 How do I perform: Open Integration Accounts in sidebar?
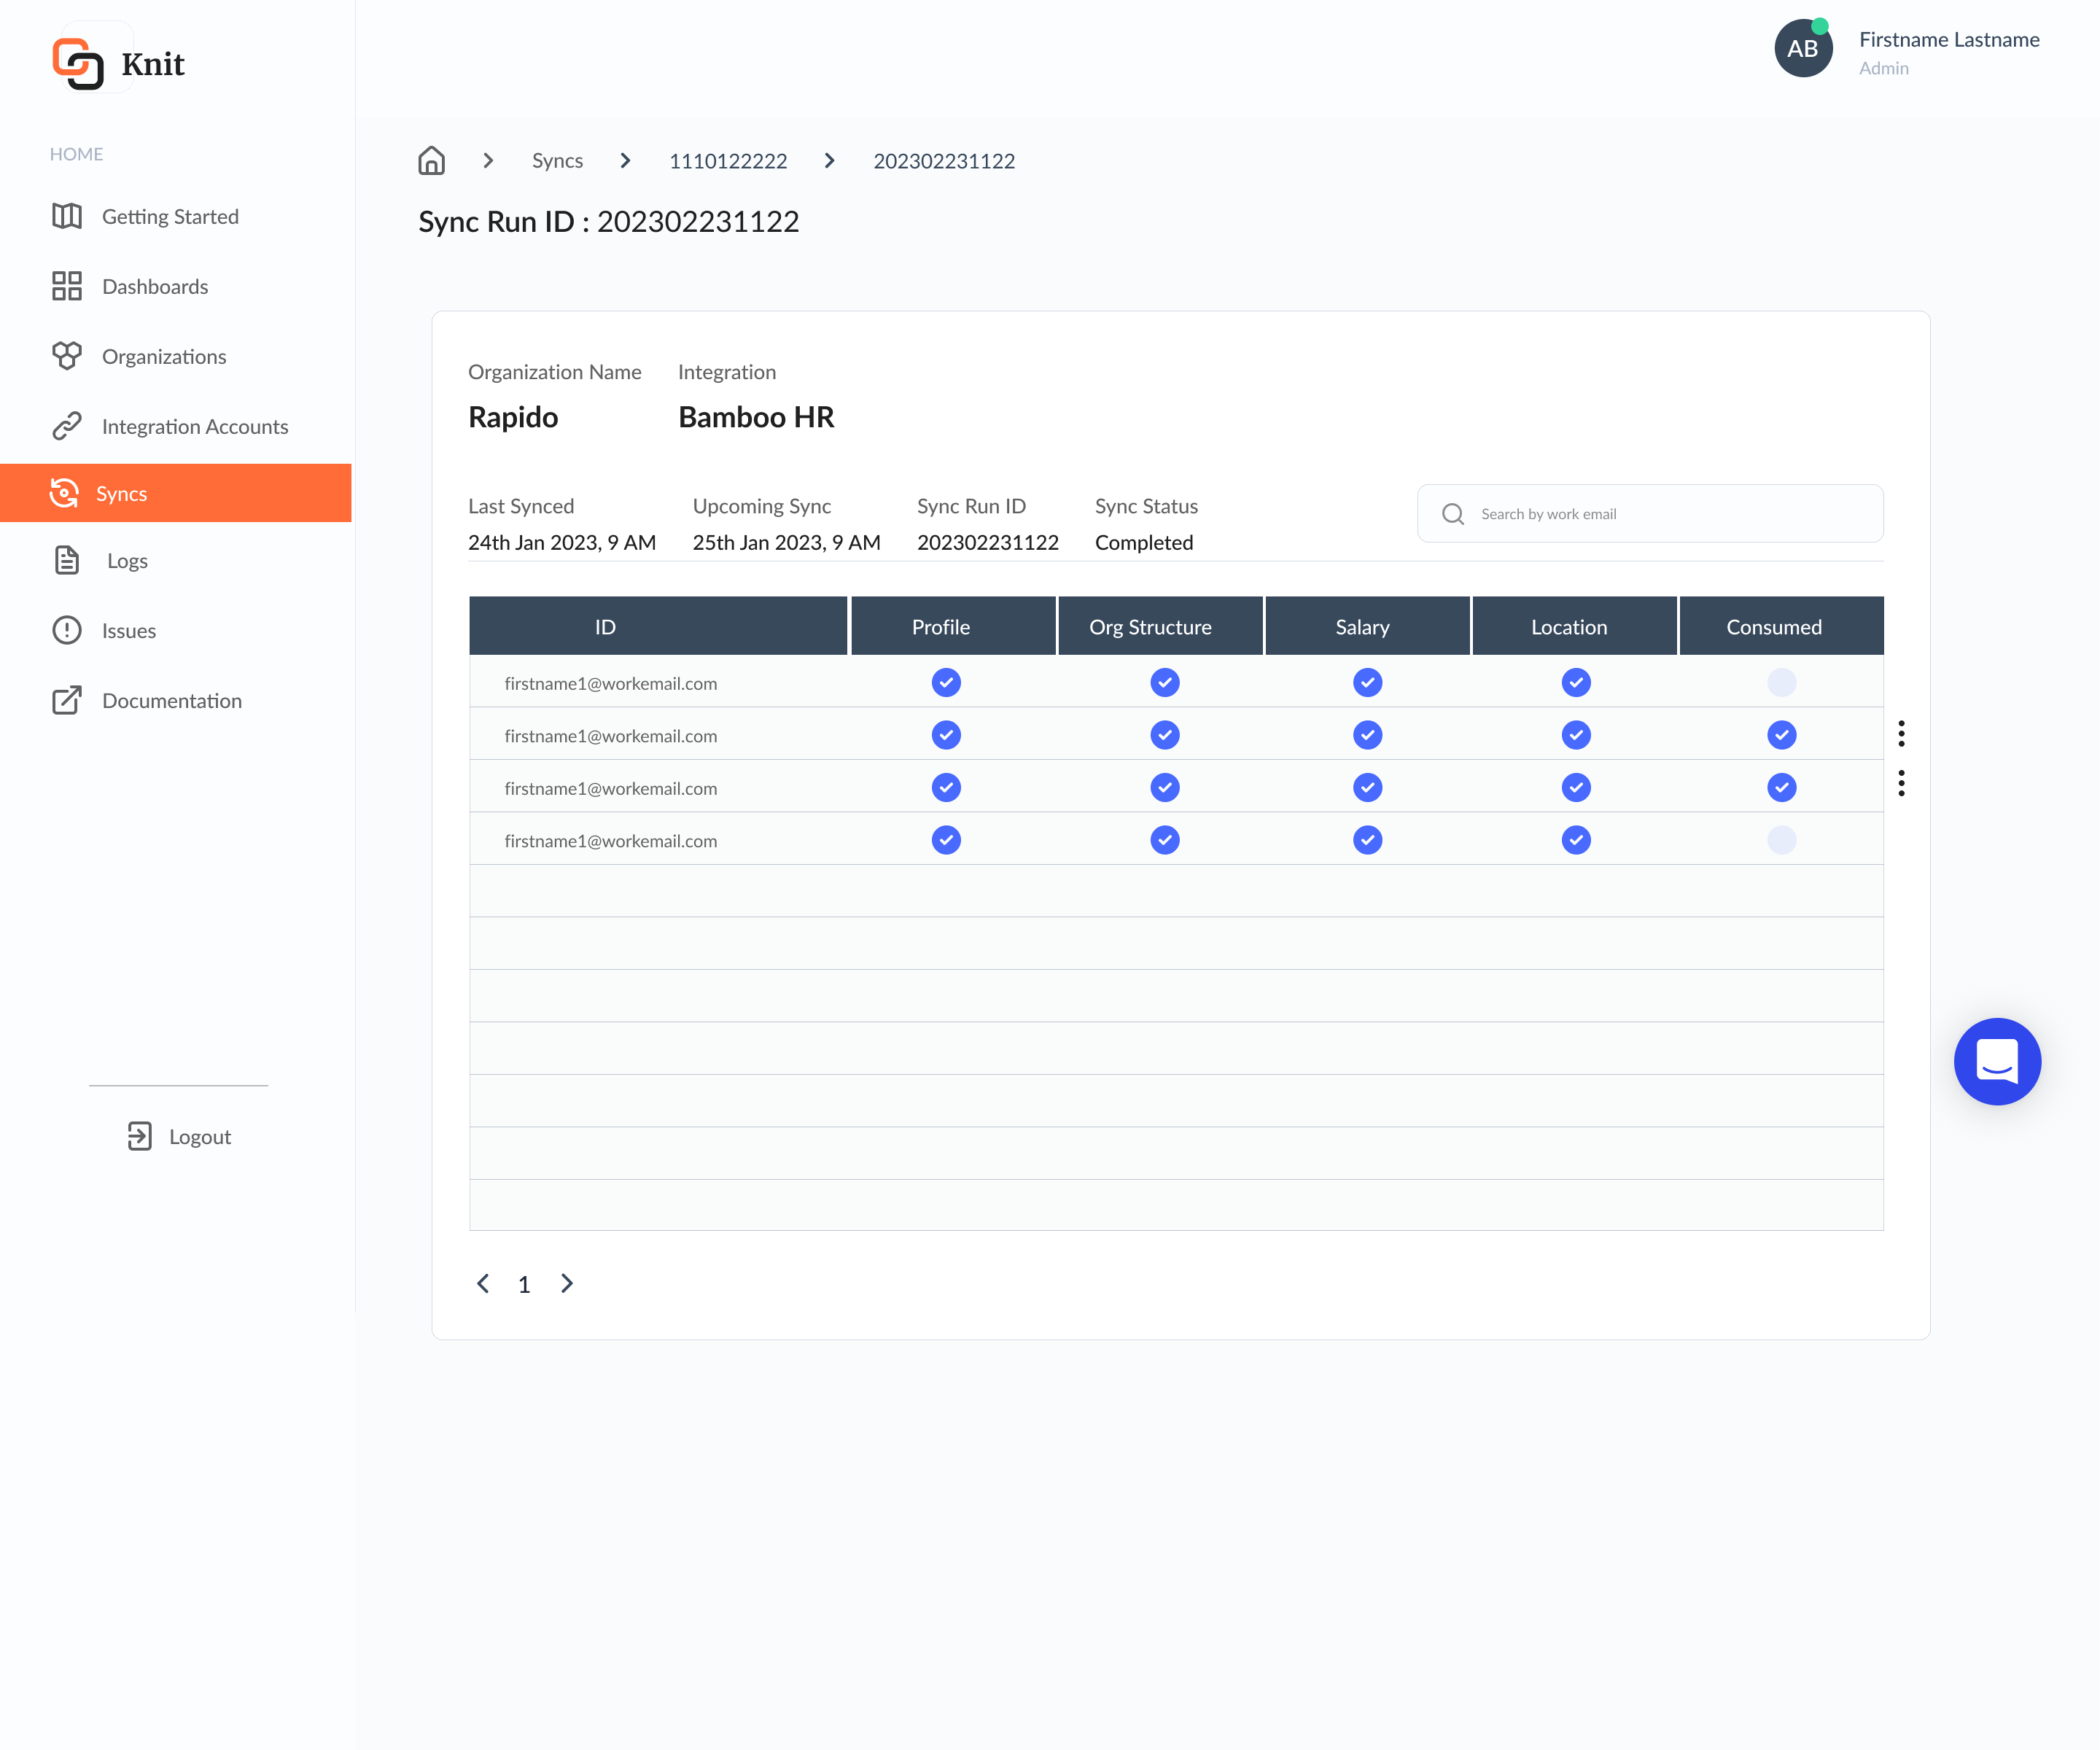click(194, 426)
